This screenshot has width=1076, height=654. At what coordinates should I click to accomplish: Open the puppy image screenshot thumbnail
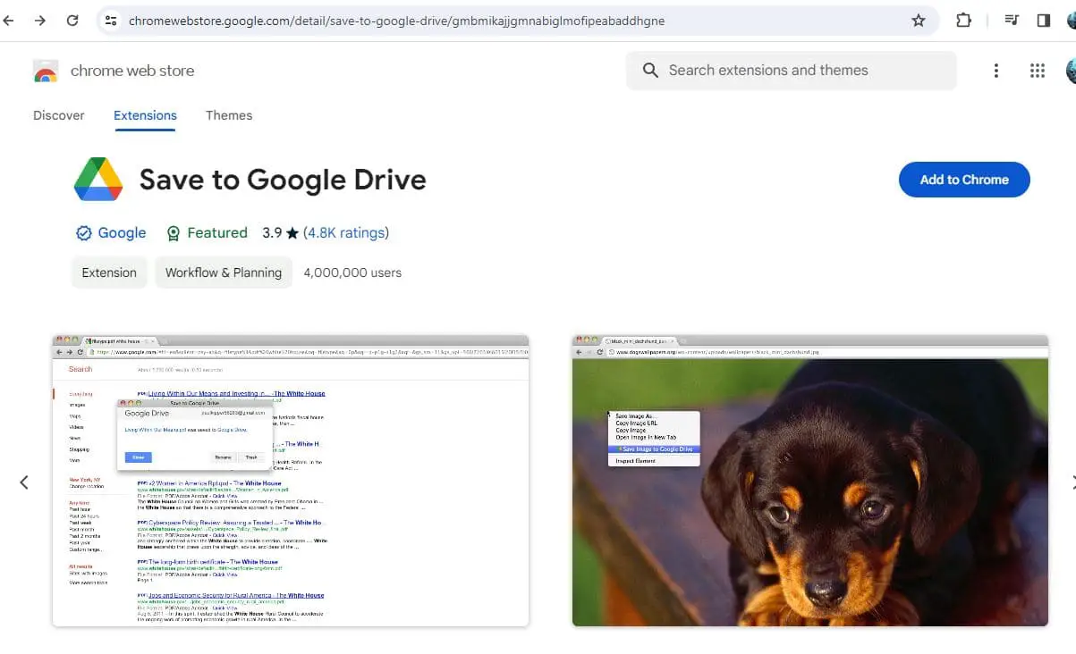click(x=810, y=481)
